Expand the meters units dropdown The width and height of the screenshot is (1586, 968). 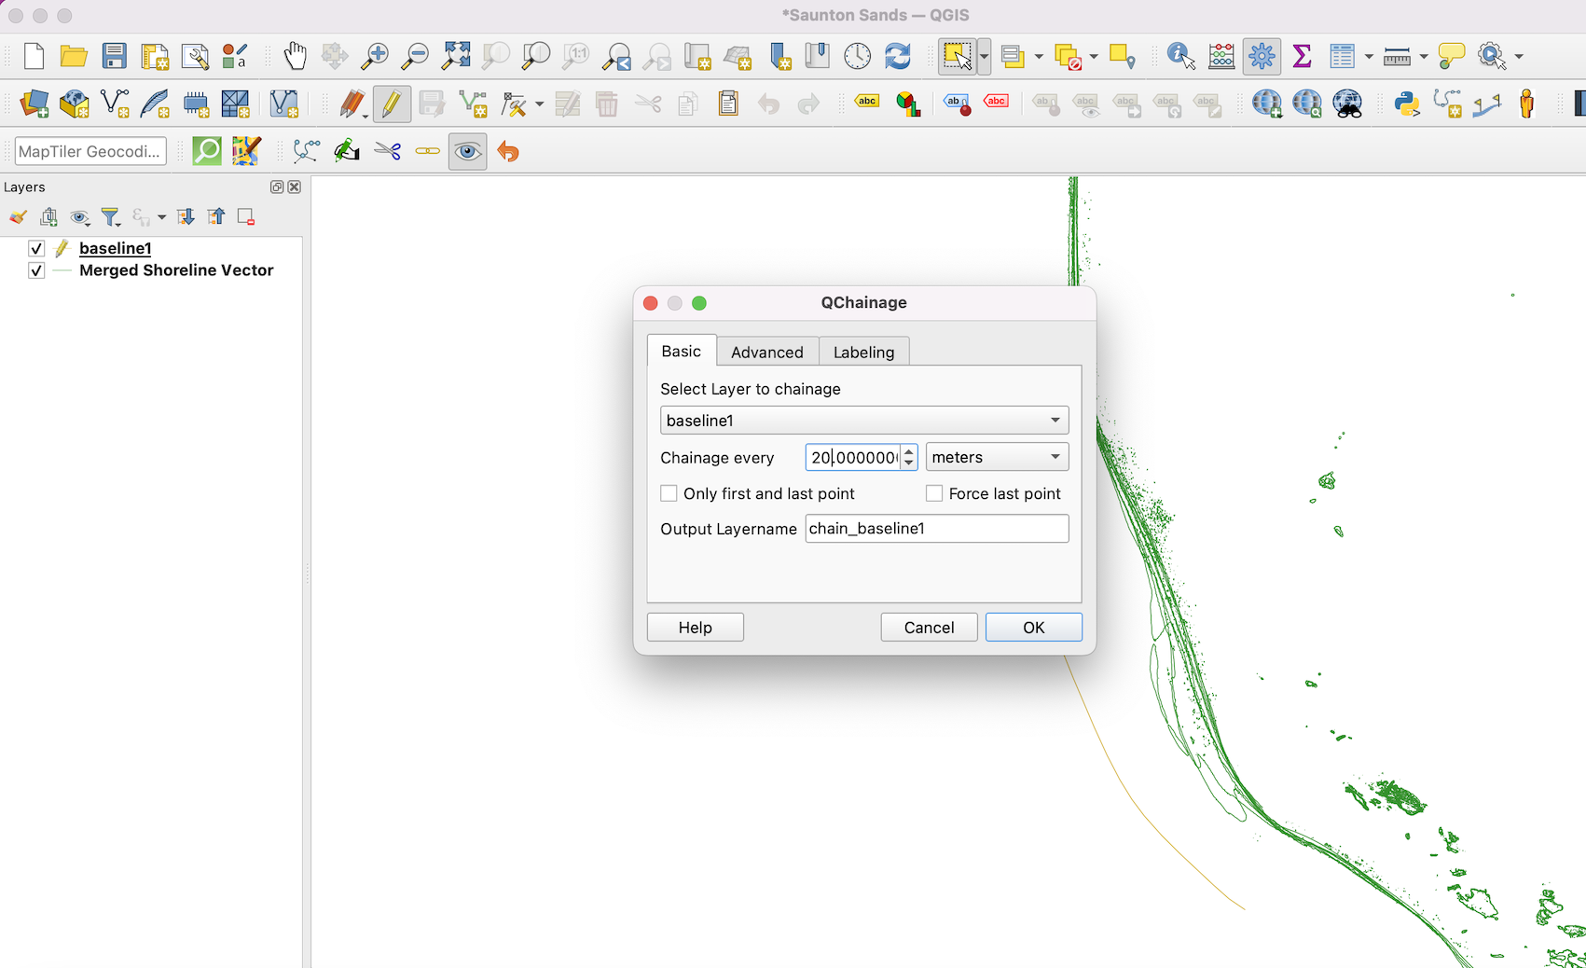click(996, 457)
